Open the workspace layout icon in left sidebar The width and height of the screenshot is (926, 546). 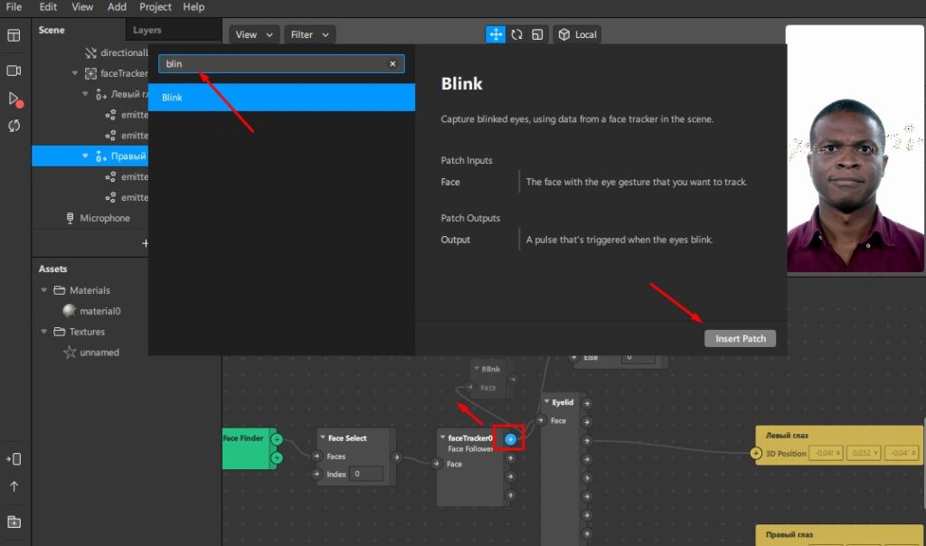(x=14, y=35)
